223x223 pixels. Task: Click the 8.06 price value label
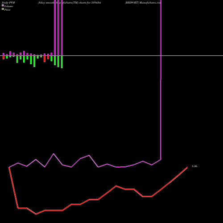point(194,166)
